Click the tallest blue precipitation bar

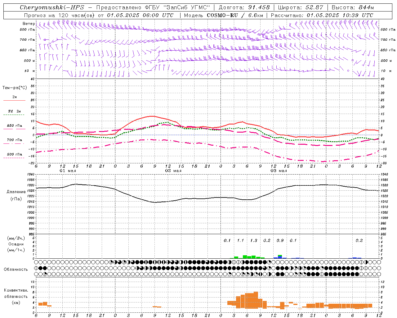280,257
